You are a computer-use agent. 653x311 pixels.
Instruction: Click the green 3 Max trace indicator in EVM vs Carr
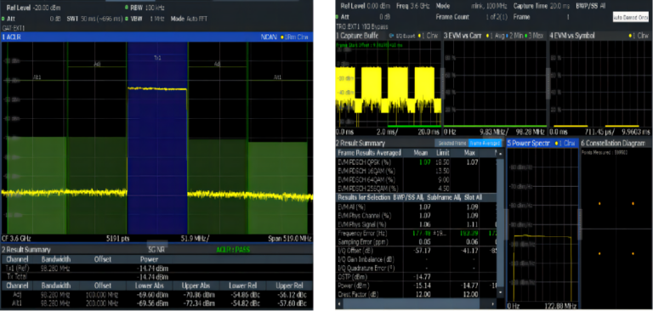(535, 36)
